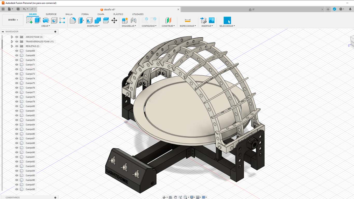
Task: Open the DISEÑO workspace dropdown
Action: tap(13, 20)
